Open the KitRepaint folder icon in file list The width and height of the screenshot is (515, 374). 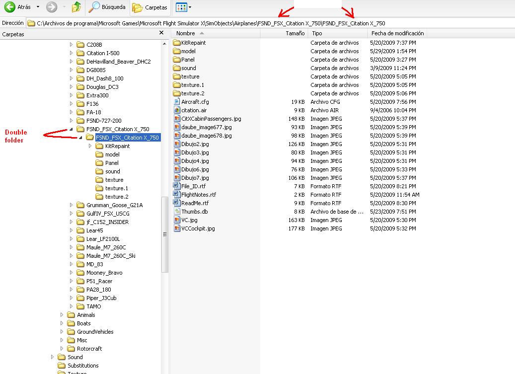coord(177,43)
